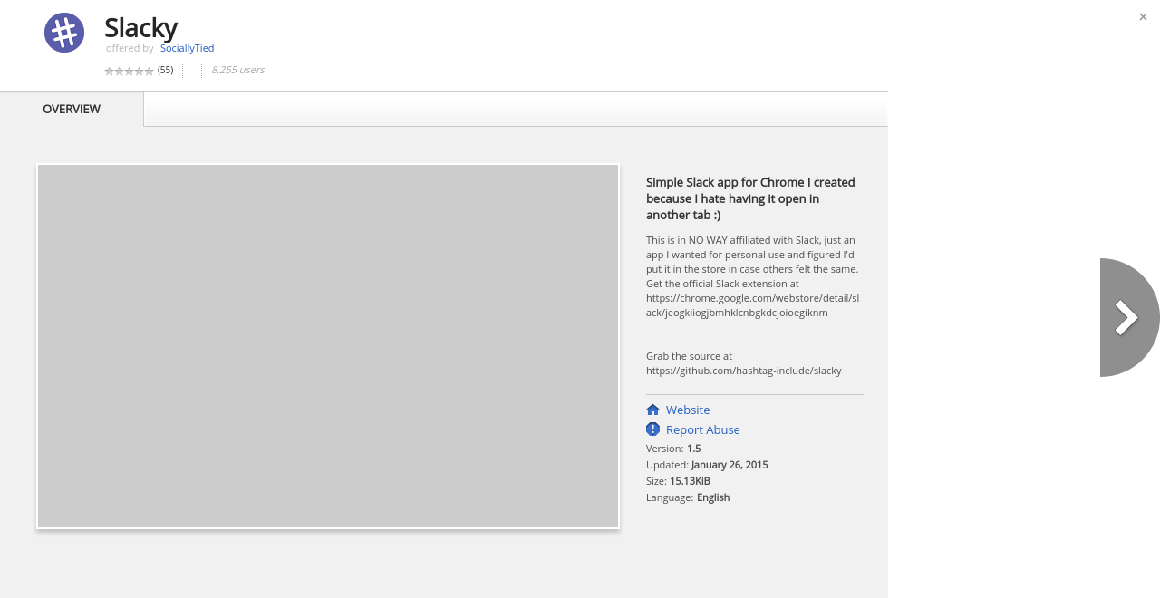The height and width of the screenshot is (598, 1160).
Task: Click the 'Simple Slack app for Chrome' heading
Action: (750, 198)
